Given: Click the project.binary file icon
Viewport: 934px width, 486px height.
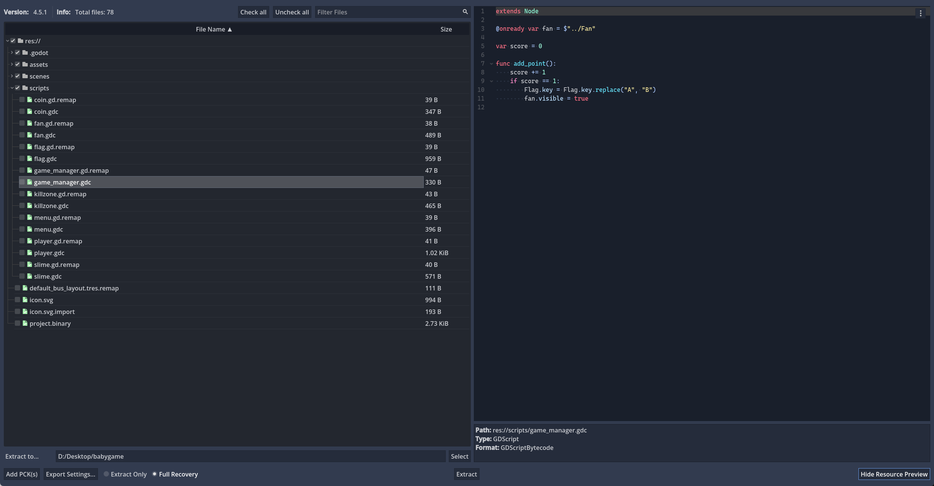Looking at the screenshot, I should [25, 323].
